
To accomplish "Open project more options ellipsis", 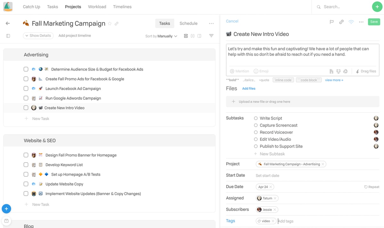I will (x=211, y=23).
